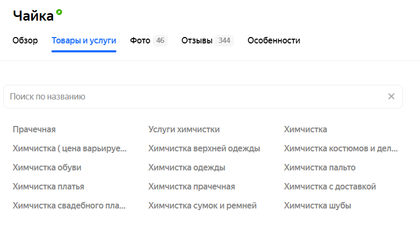Click the Химчистка пальто link
This screenshot has width=420, height=227.
pos(319,168)
